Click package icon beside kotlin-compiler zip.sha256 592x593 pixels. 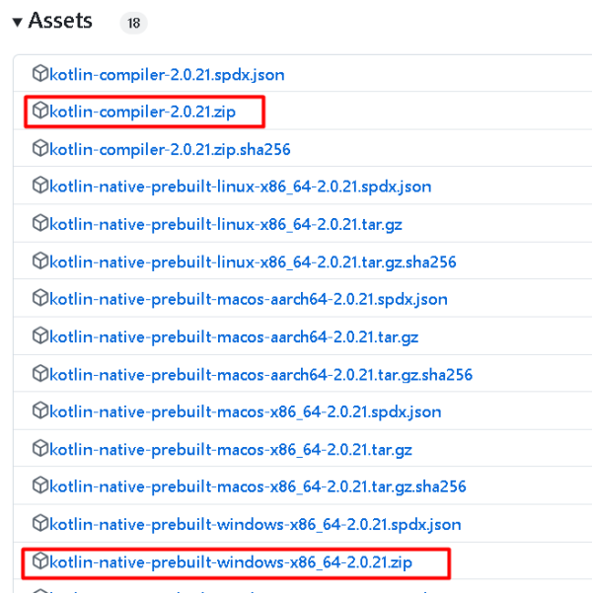point(39,148)
